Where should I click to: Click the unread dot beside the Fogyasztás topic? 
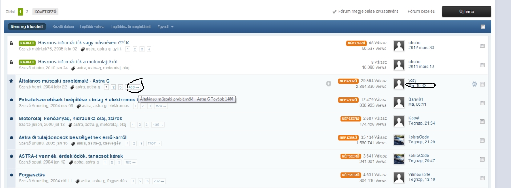point(11,175)
